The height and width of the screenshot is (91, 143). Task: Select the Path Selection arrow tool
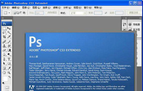click(x=4, y=63)
